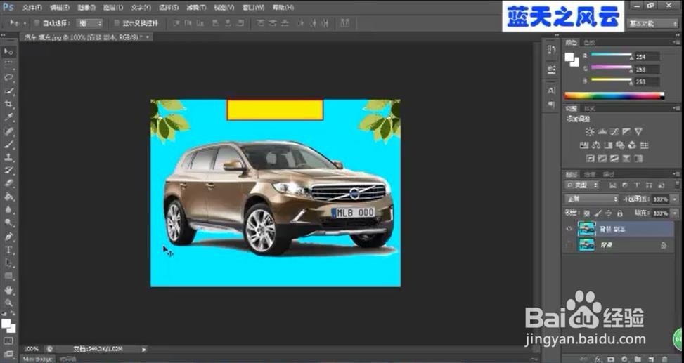
Task: Open the collapsed Character panel icon
Action: [x=551, y=91]
